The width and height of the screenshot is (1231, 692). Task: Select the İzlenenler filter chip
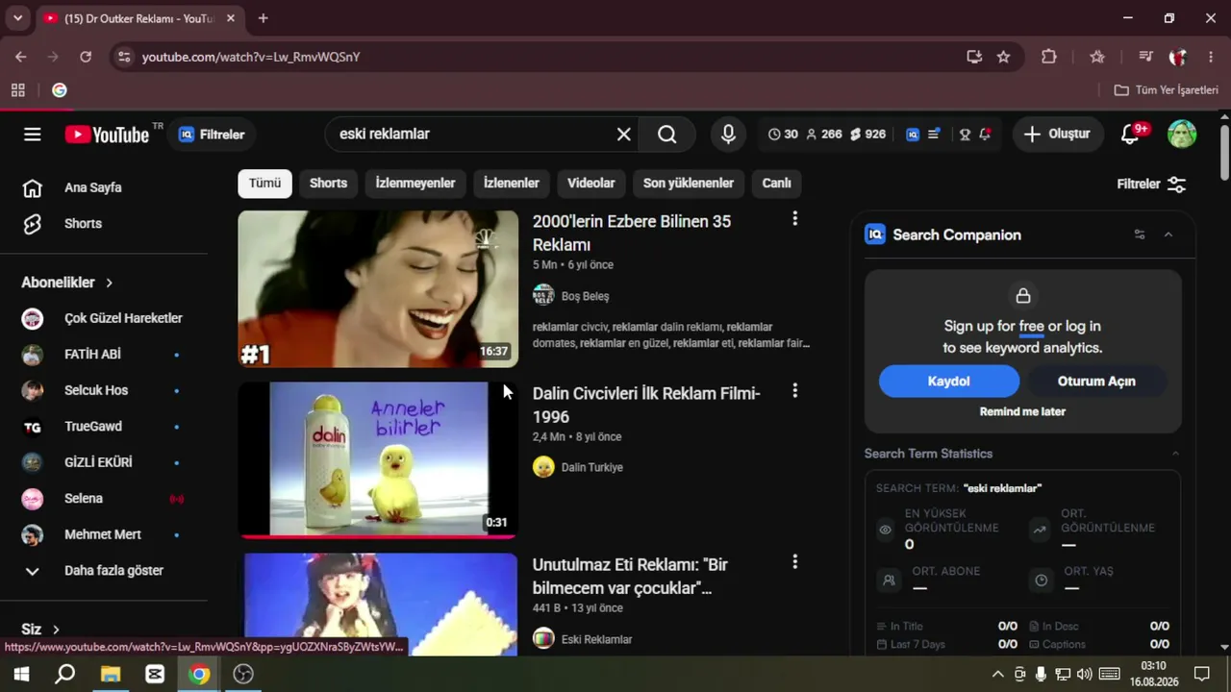512,183
